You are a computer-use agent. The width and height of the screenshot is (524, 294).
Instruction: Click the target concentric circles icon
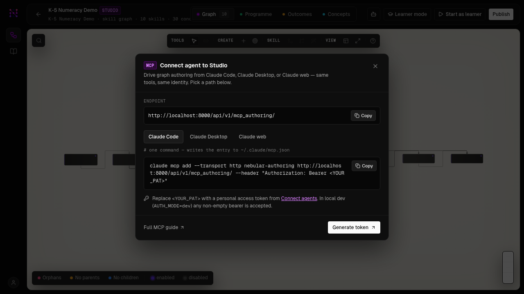pos(255,41)
